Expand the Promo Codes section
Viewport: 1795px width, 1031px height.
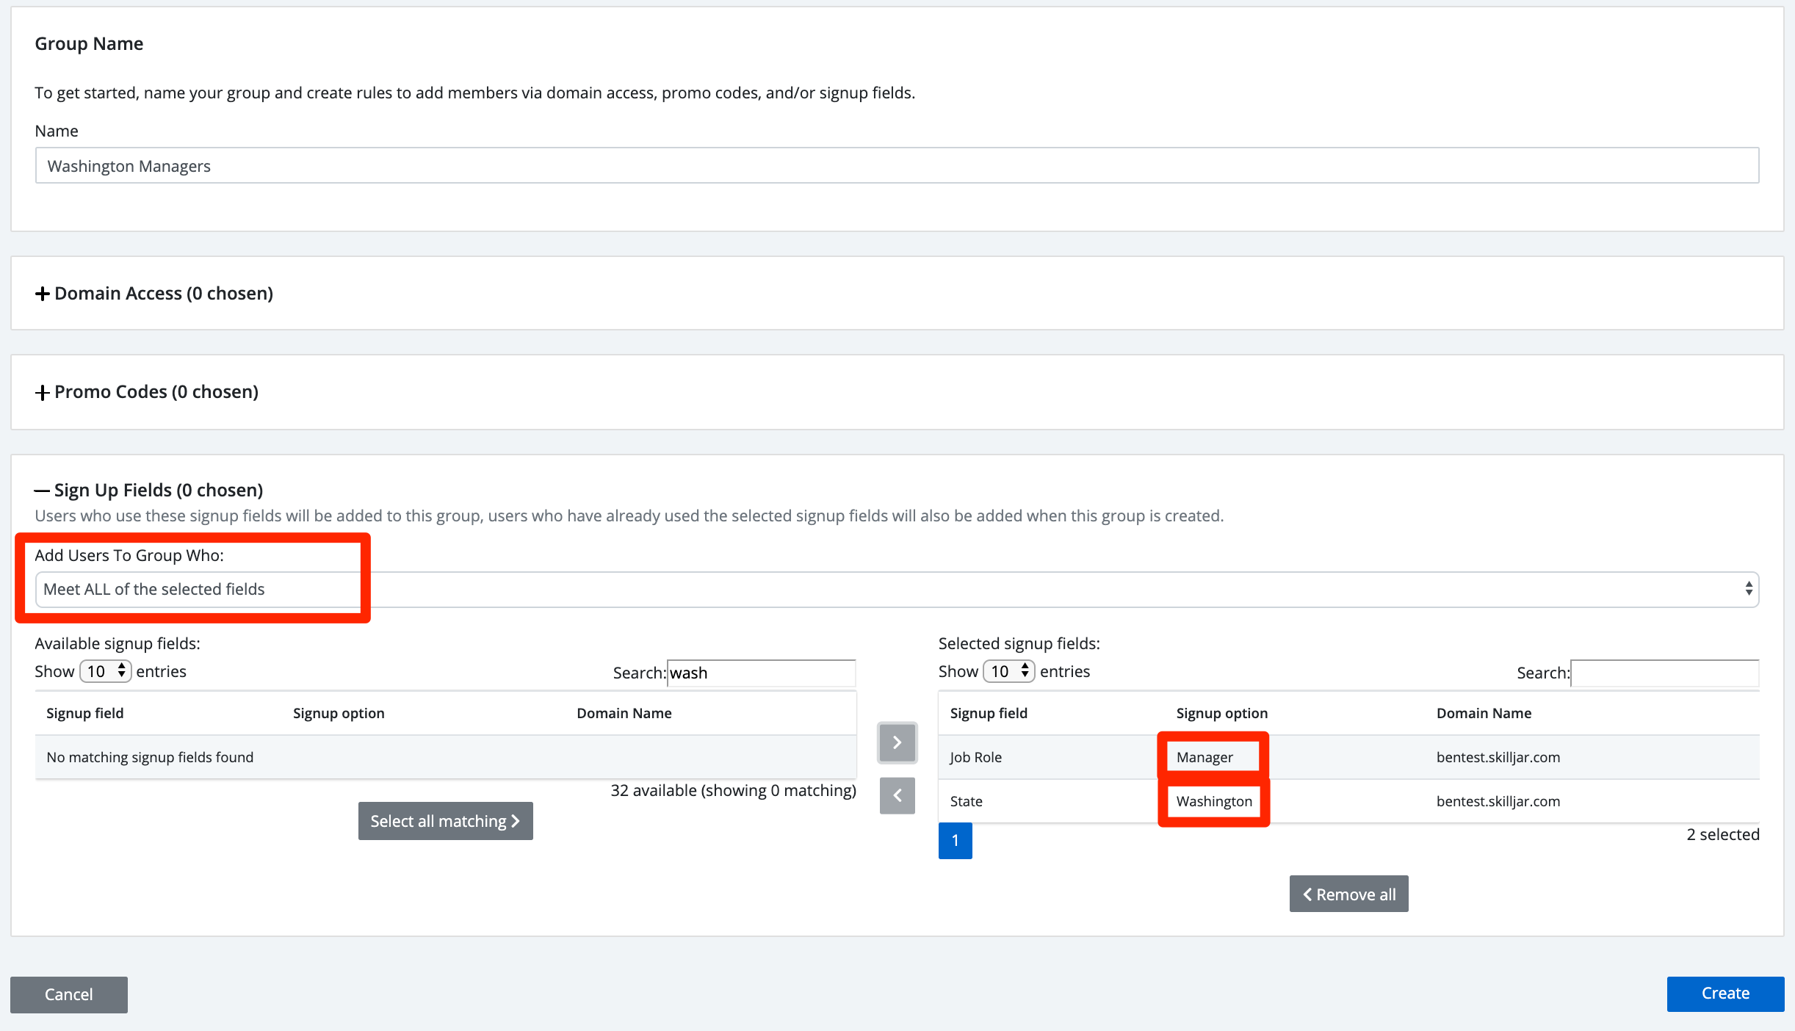click(147, 391)
